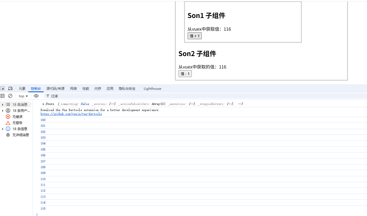Switch to the 内存 tab
This screenshot has width=367, height=216.
tap(98, 88)
